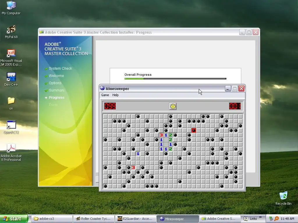Open the Help menu in Minesweeper
The width and height of the screenshot is (298, 223).
(115, 95)
